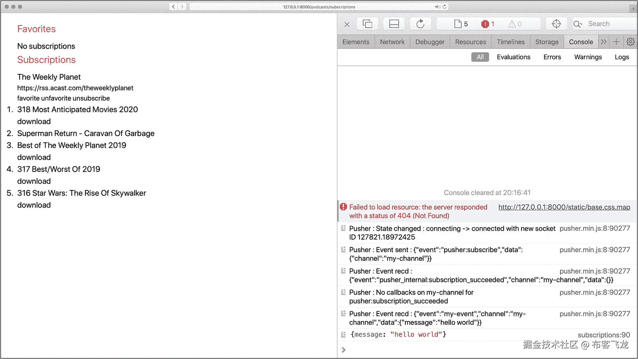This screenshot has width=638, height=359.
Task: Show the red error count indicator
Action: click(487, 24)
